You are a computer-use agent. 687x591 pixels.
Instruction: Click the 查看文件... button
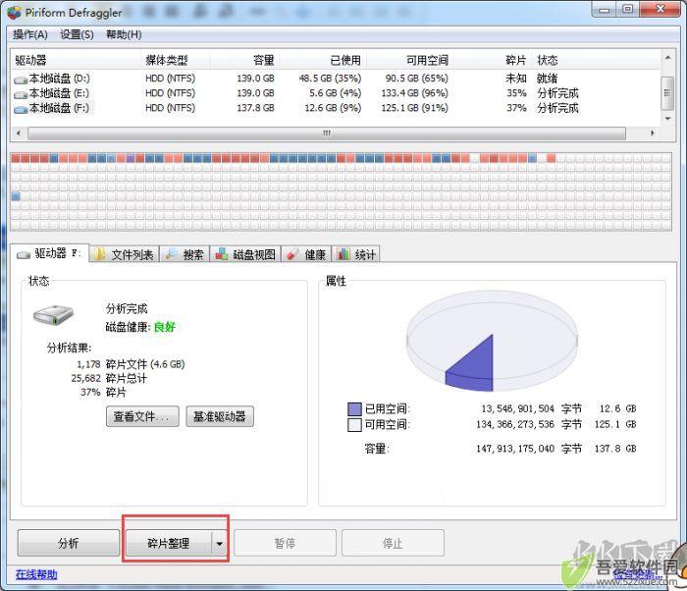pyautogui.click(x=142, y=416)
